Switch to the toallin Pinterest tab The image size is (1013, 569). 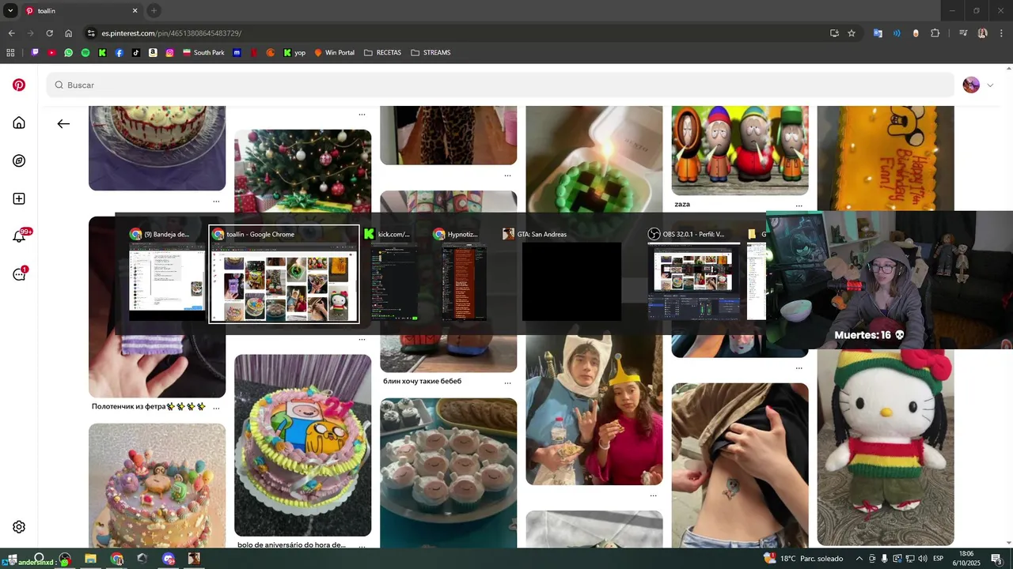82,11
